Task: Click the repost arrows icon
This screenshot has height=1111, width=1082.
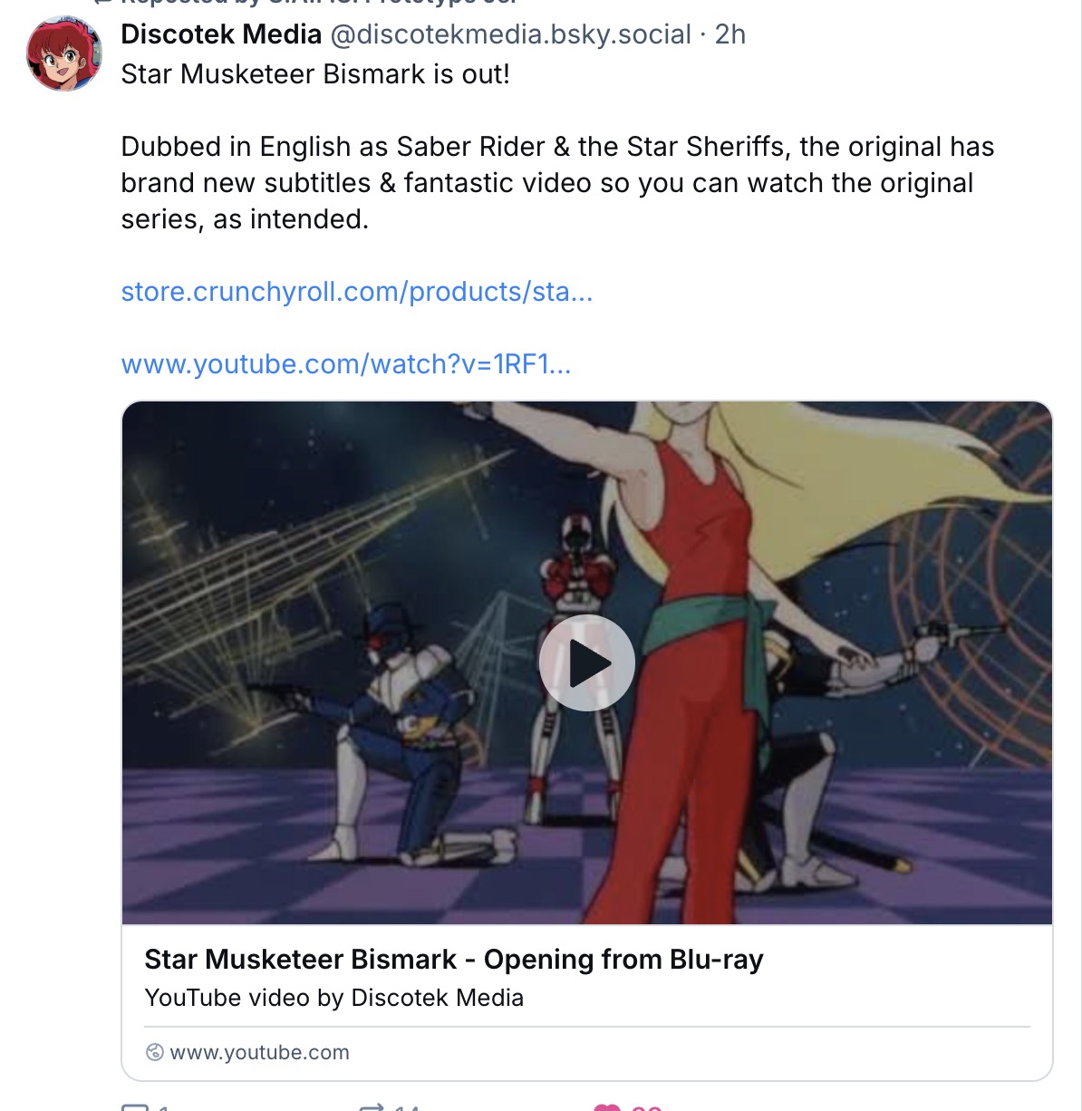Action: [x=372, y=1106]
